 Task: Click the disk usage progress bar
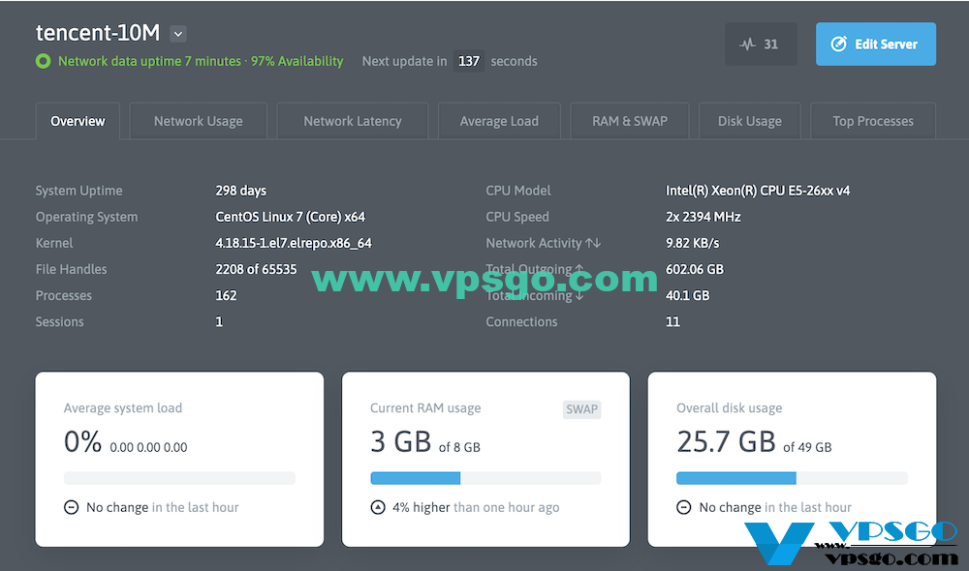coord(792,478)
